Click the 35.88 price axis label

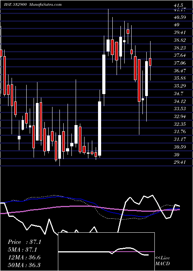[180, 78]
